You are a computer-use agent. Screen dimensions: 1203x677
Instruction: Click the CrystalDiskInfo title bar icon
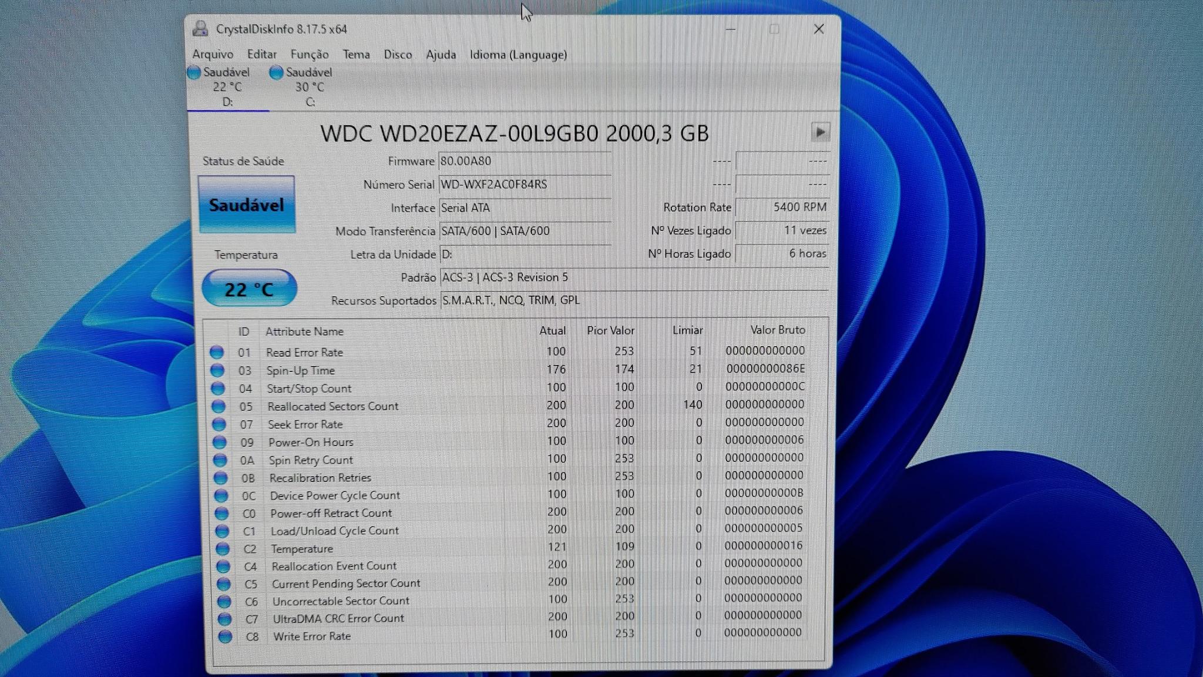pyautogui.click(x=201, y=29)
